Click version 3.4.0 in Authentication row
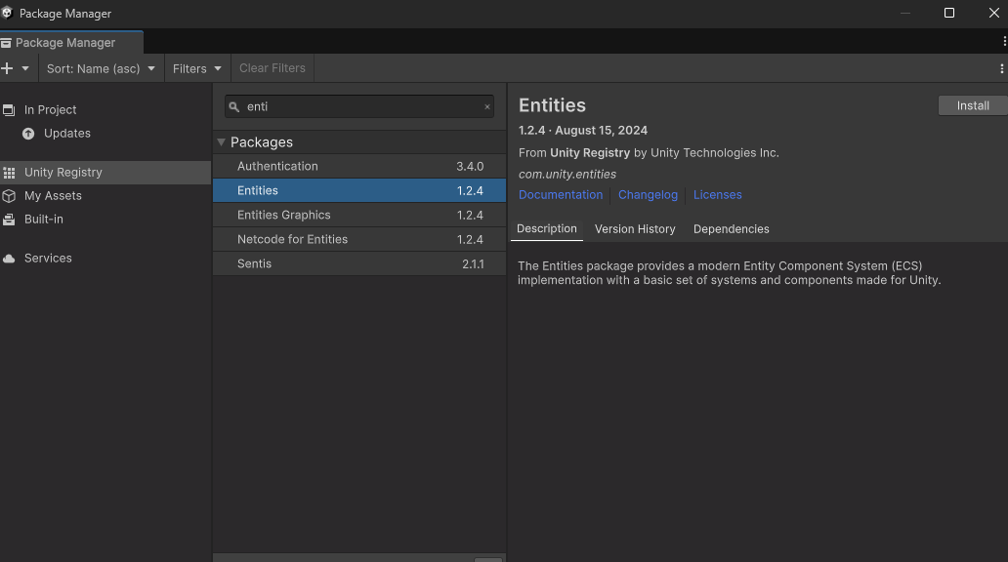Image resolution: width=1008 pixels, height=562 pixels. 470,166
